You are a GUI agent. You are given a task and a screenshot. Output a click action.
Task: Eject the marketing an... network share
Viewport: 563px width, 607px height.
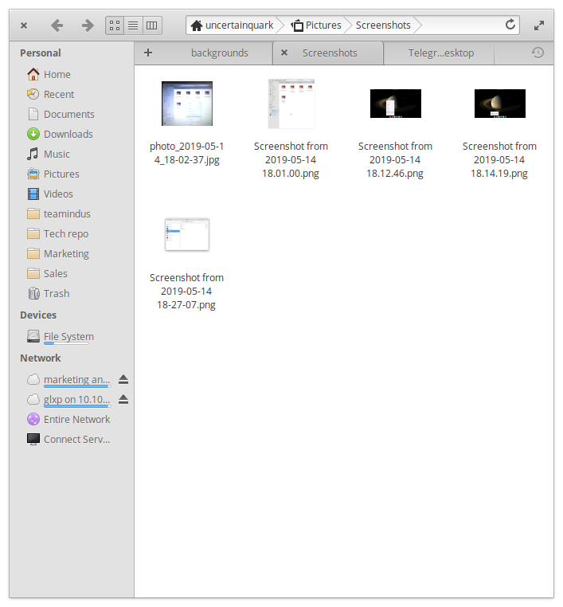(123, 380)
